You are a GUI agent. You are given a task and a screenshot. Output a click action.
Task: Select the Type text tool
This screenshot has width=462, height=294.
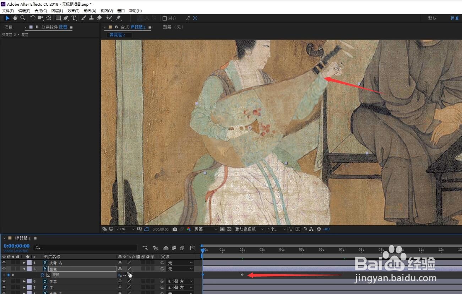[74, 18]
